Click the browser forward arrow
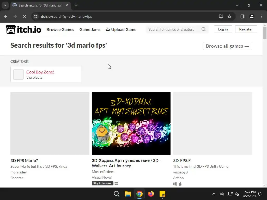This screenshot has width=267, height=200. 15,16
